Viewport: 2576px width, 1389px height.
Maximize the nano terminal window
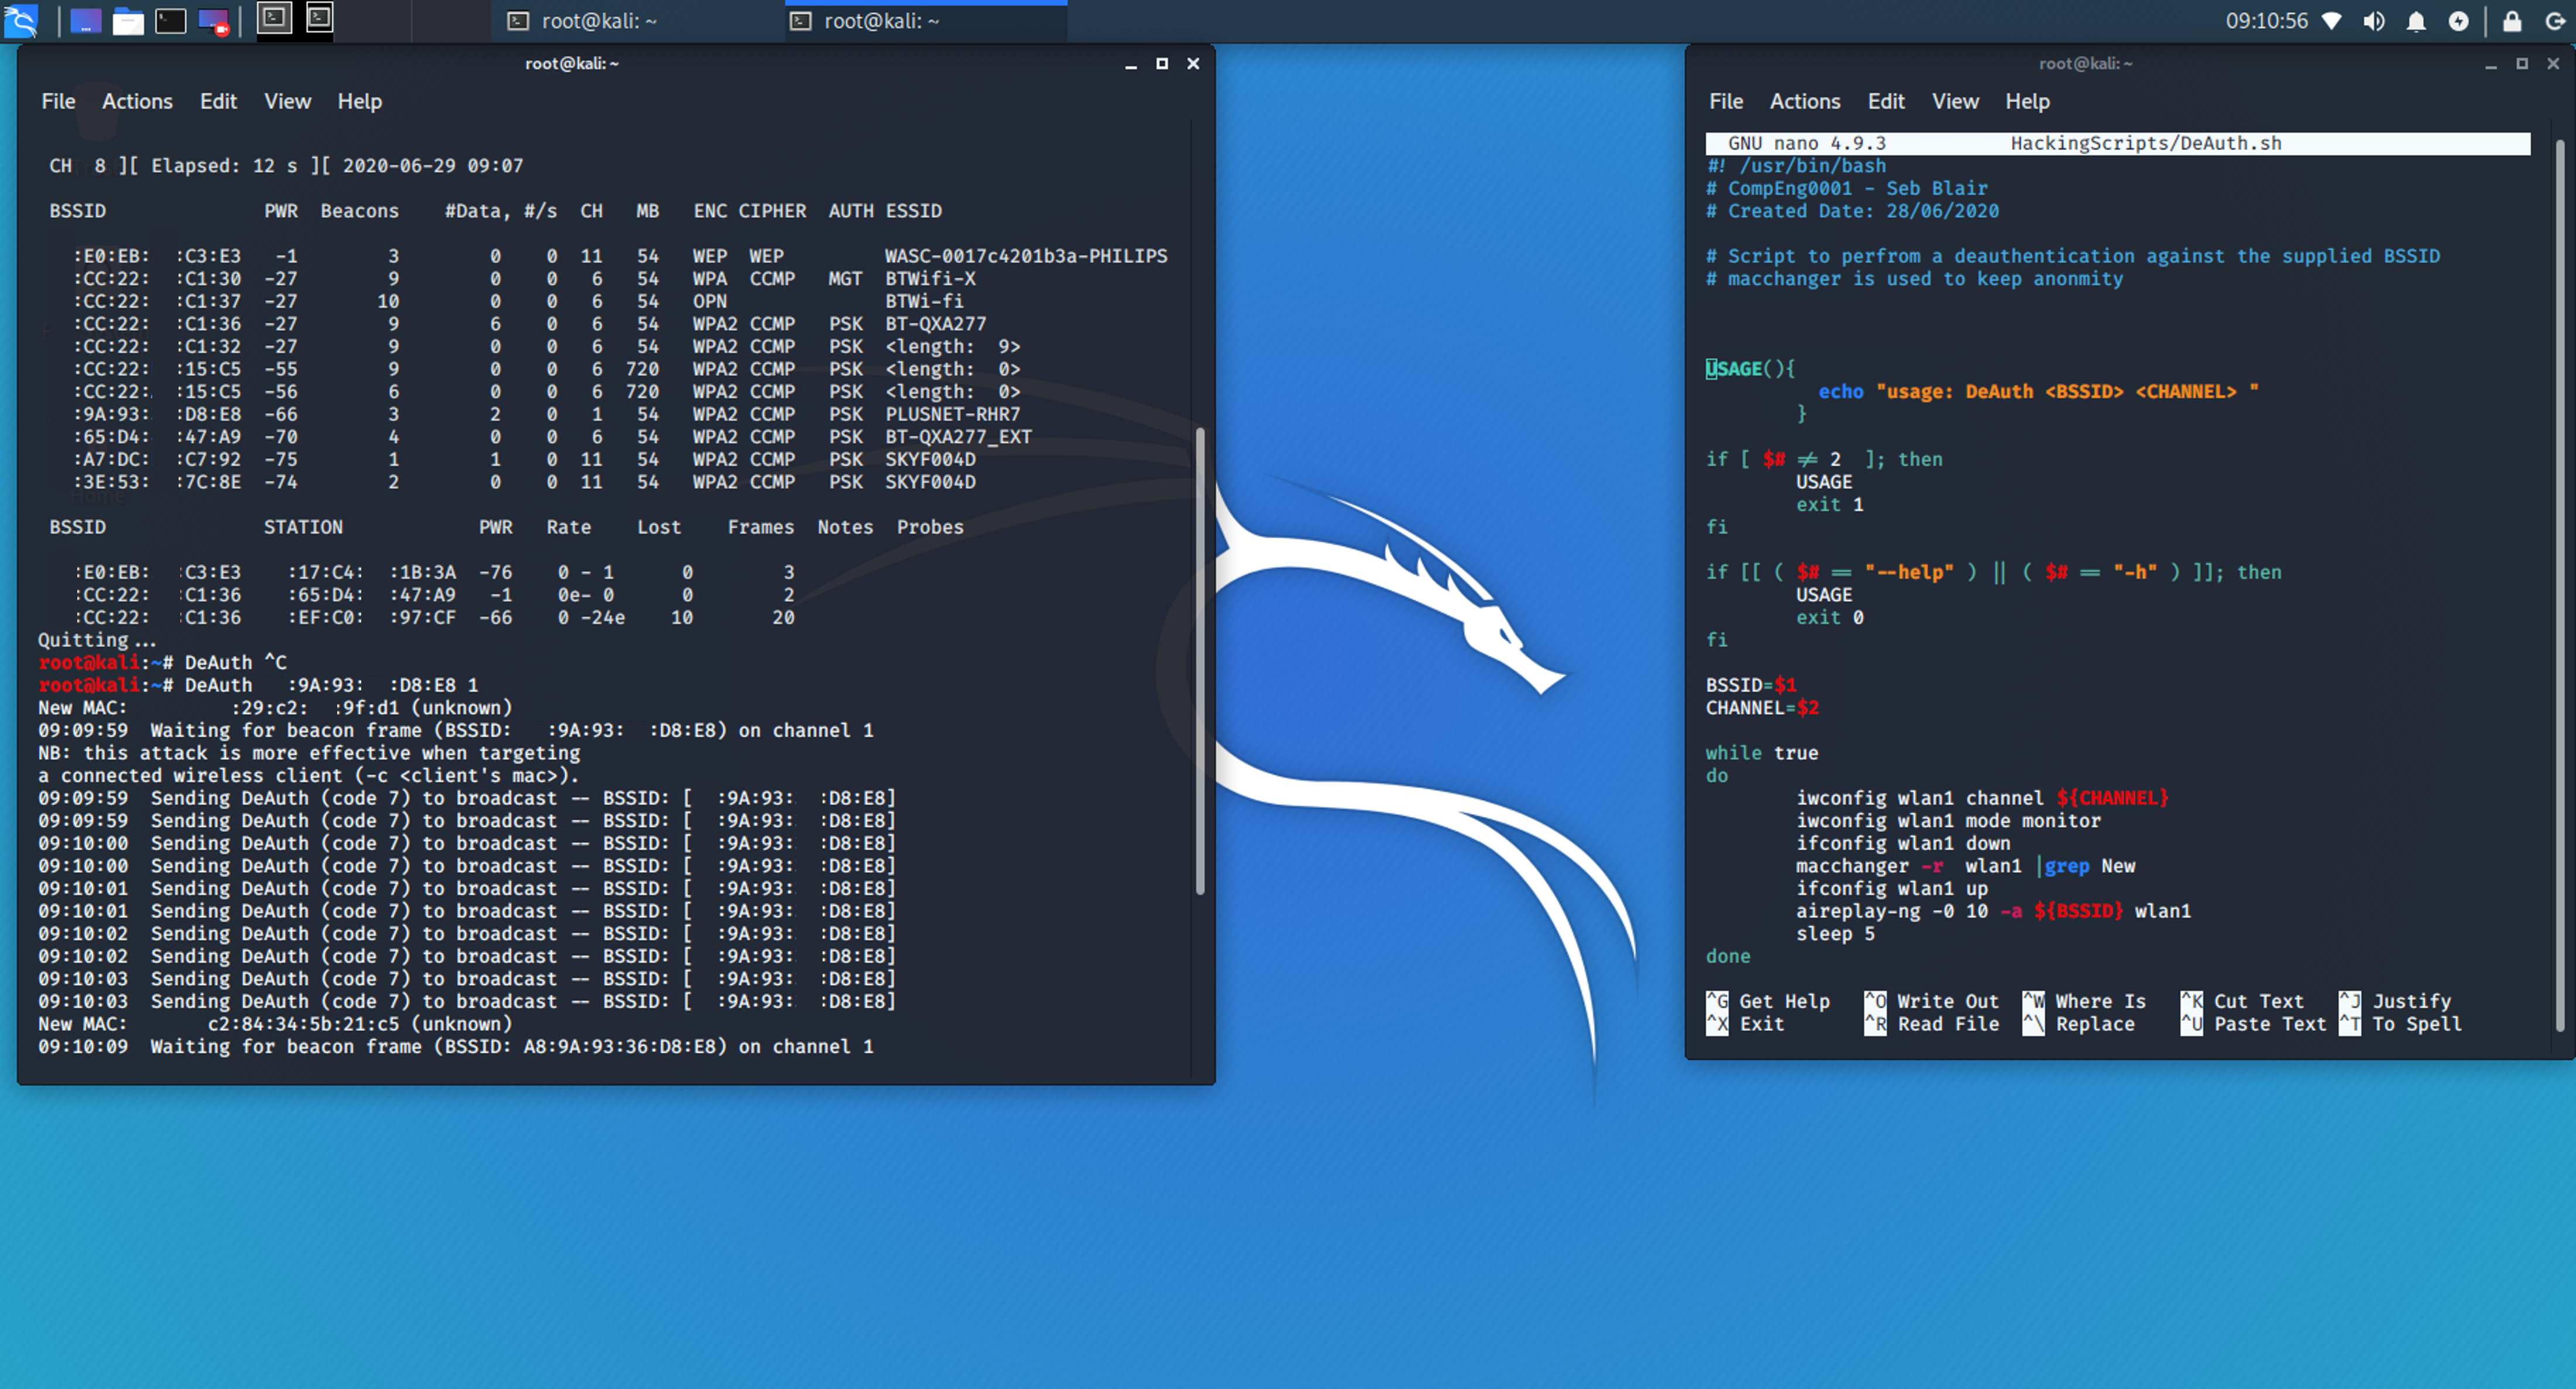pos(2522,64)
